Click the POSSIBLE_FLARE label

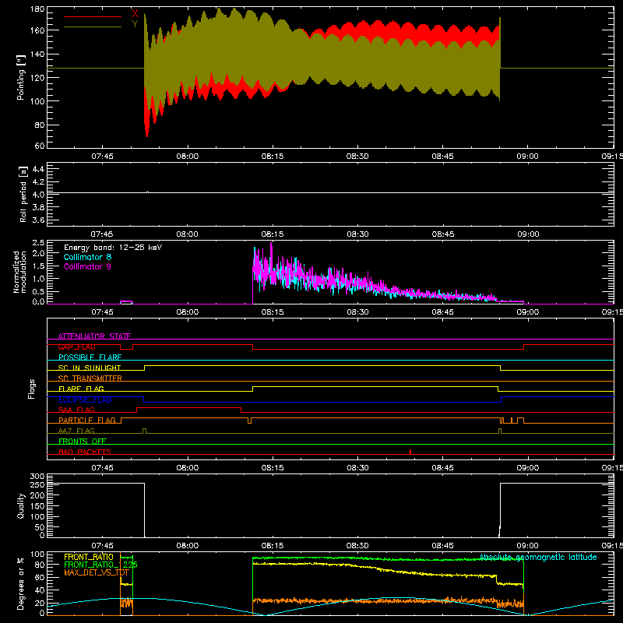pyautogui.click(x=90, y=357)
